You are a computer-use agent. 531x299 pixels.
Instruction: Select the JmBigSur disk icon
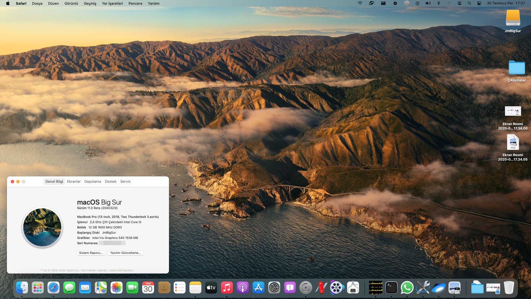[x=513, y=18]
